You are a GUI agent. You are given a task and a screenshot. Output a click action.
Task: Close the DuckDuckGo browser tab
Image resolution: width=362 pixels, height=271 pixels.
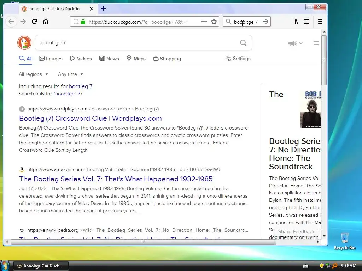pyautogui.click(x=92, y=9)
